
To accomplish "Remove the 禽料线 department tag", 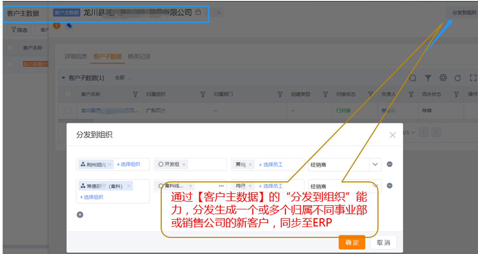I will pyautogui.click(x=191, y=186).
